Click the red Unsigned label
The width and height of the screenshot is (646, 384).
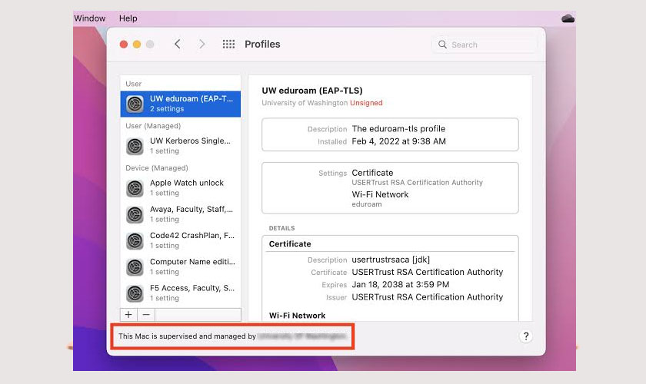coord(366,103)
